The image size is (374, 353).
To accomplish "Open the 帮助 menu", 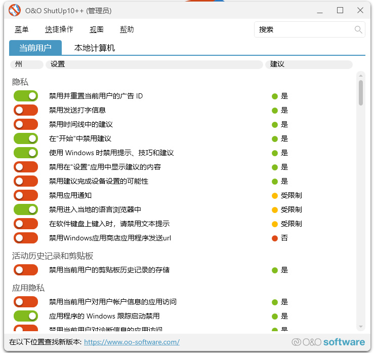I will coord(127,29).
